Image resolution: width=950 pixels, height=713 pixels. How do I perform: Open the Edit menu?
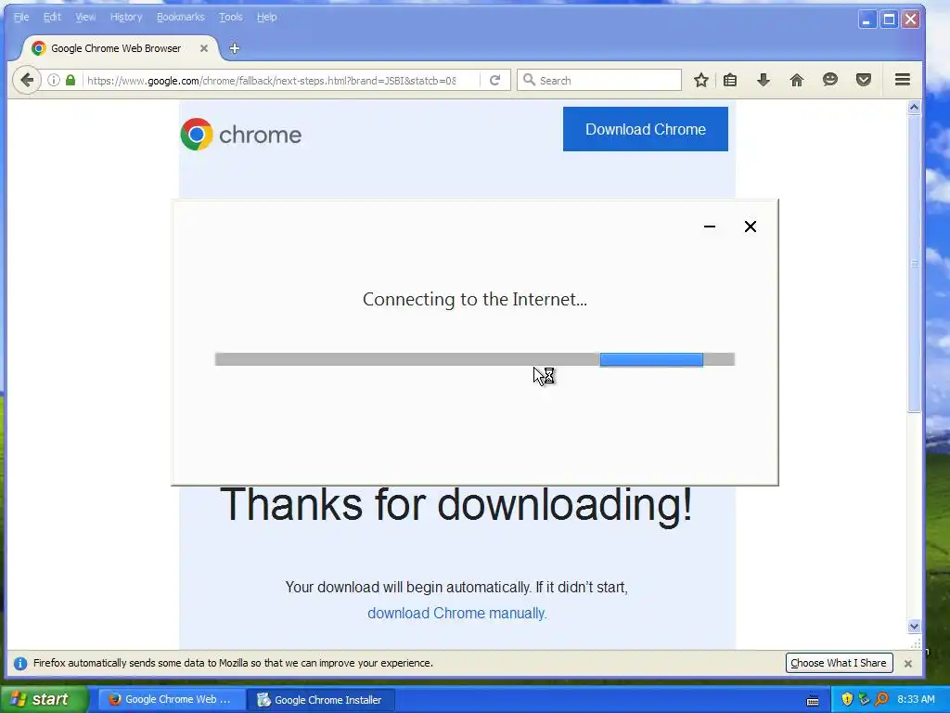(52, 17)
